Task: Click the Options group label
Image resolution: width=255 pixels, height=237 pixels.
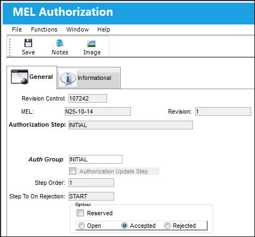Action: click(x=83, y=204)
